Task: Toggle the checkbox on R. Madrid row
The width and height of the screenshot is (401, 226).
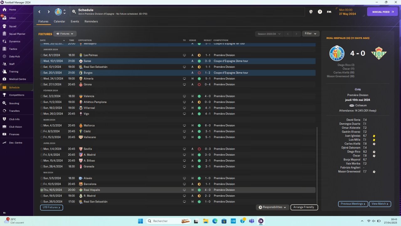Action: [42, 196]
